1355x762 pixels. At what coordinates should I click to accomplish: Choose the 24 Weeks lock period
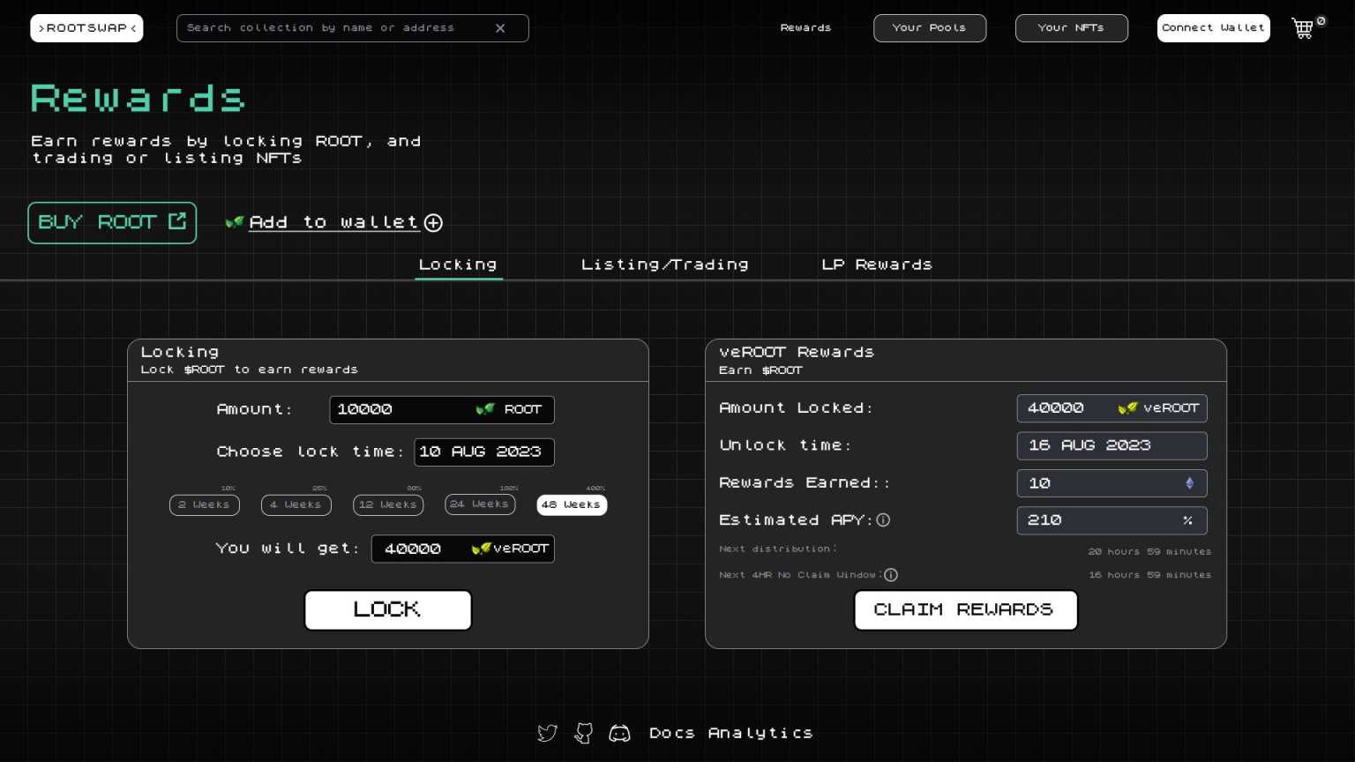click(x=479, y=504)
